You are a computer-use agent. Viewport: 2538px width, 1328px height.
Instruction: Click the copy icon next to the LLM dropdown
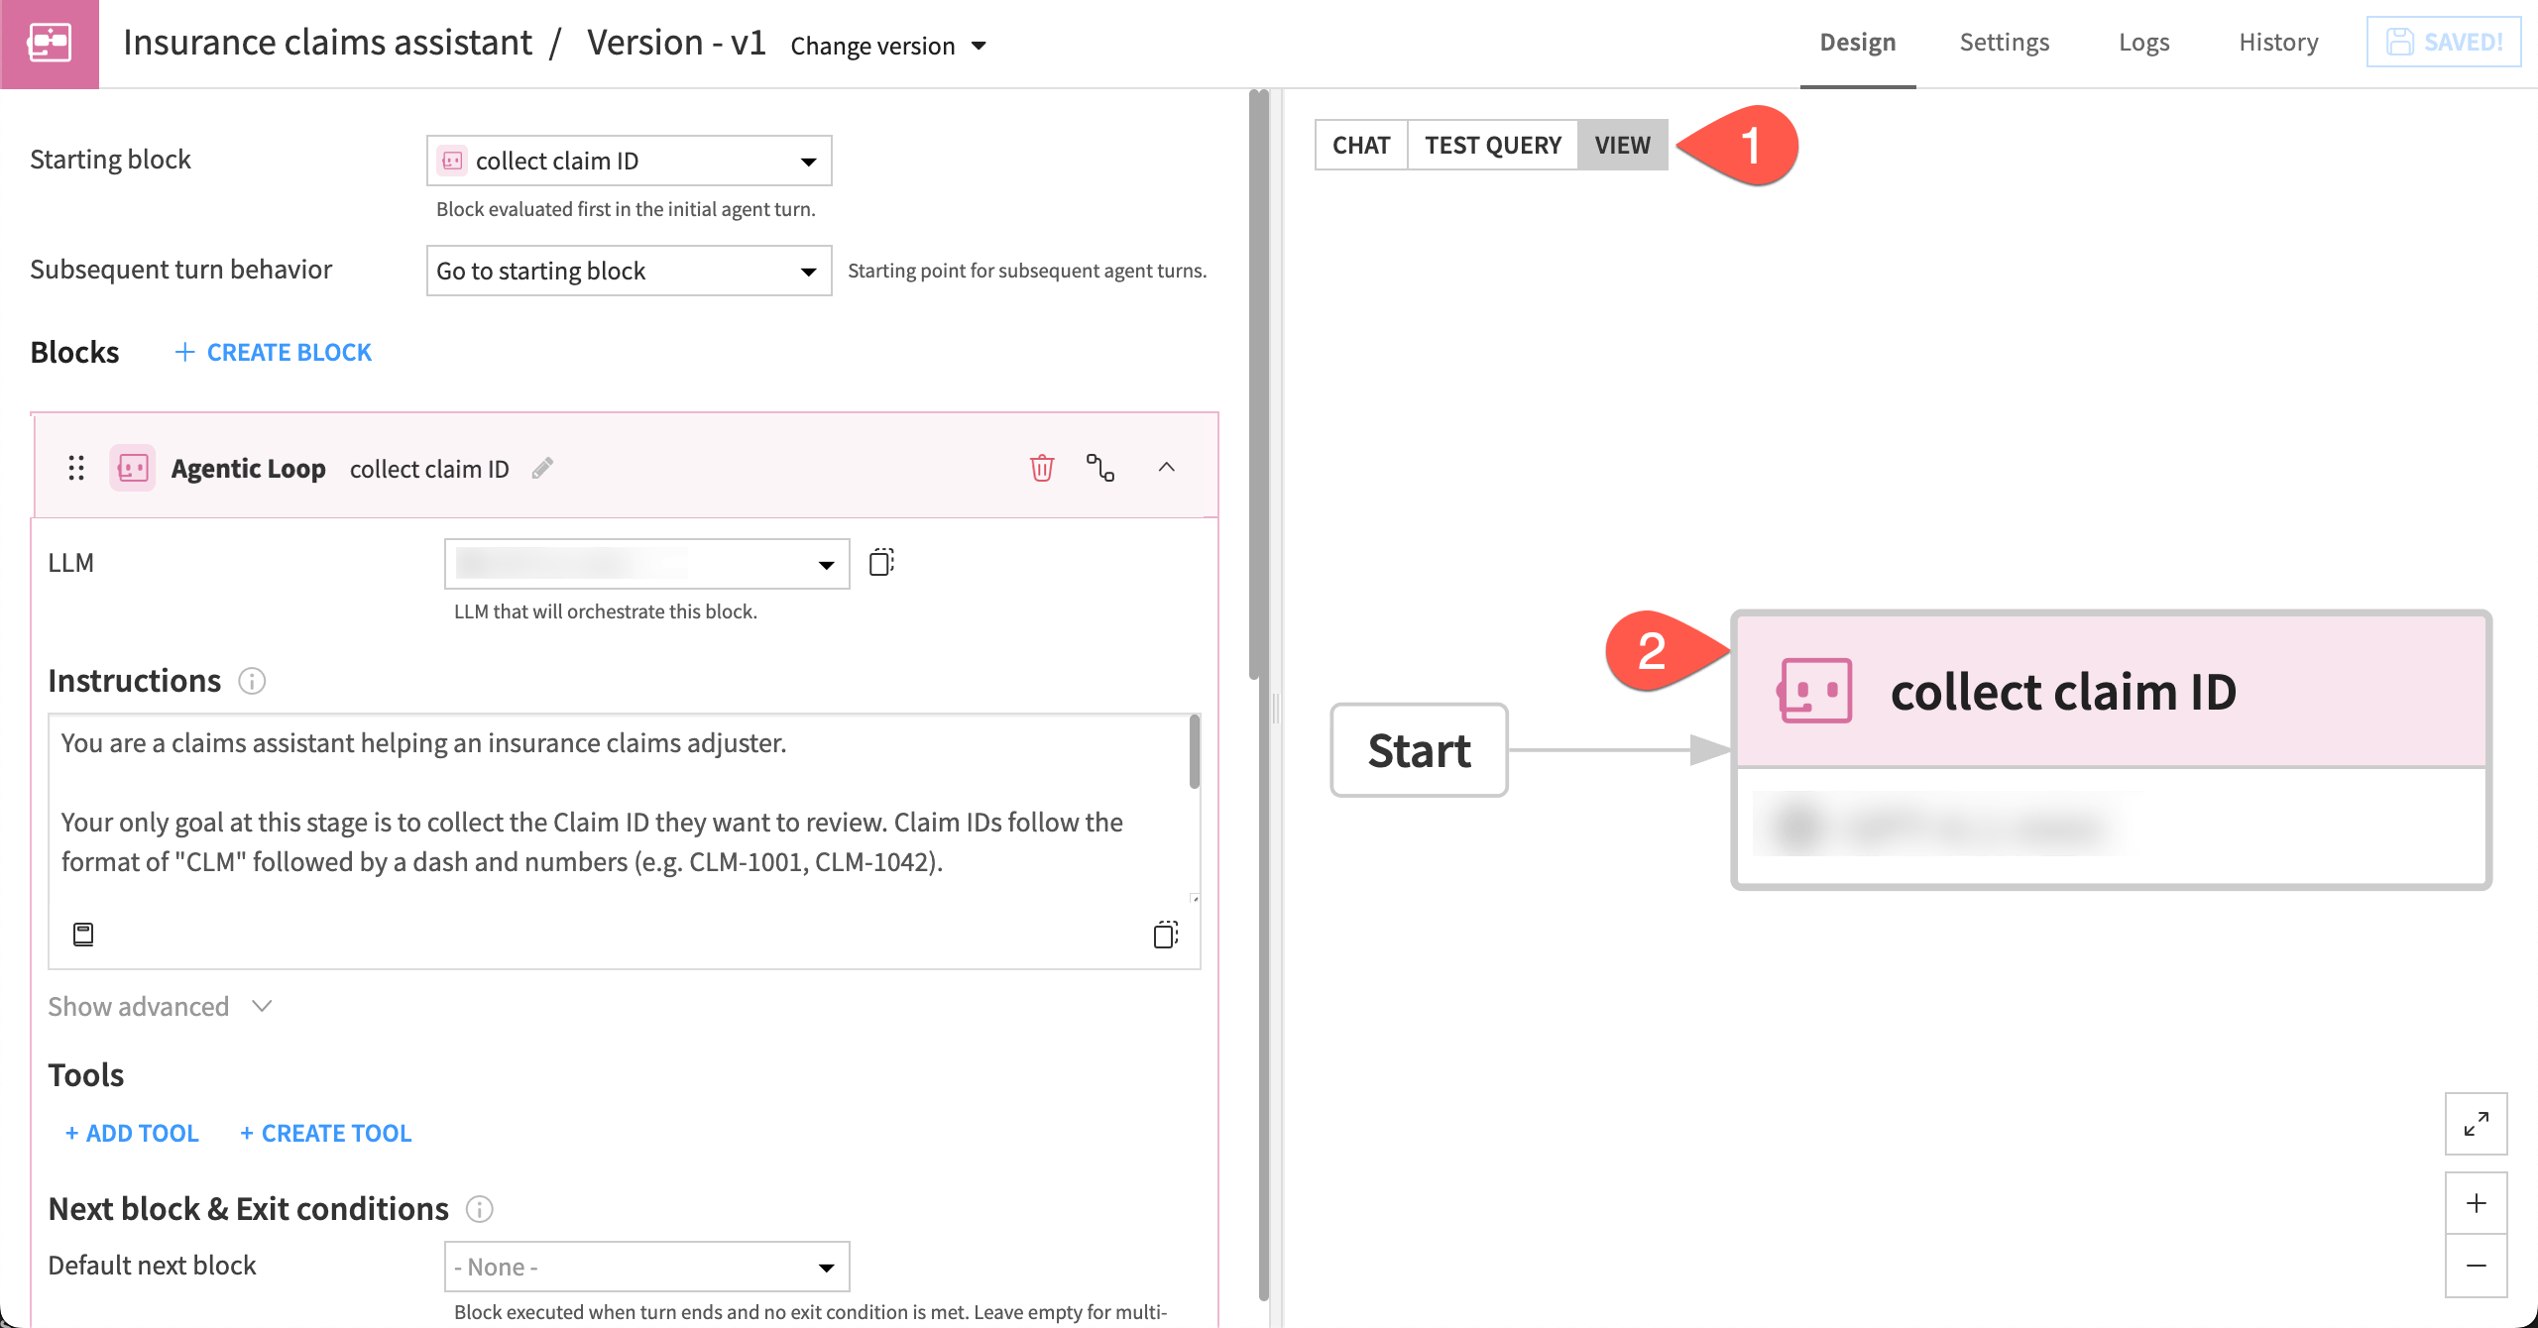pos(880,561)
